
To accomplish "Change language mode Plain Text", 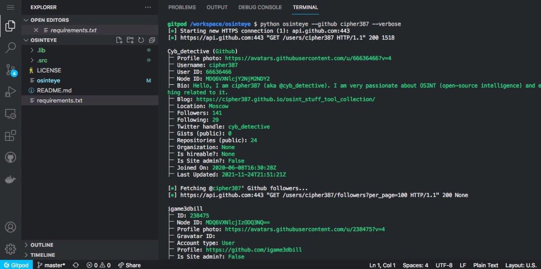I will 486,265.
